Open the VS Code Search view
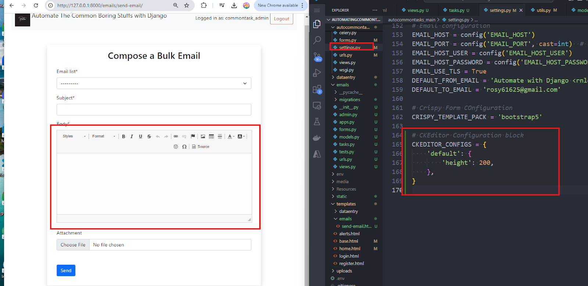 point(317,40)
